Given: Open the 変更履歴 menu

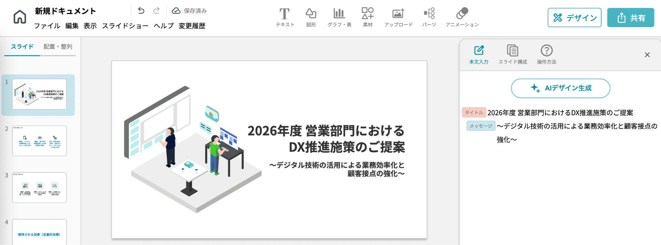Looking at the screenshot, I should [192, 26].
